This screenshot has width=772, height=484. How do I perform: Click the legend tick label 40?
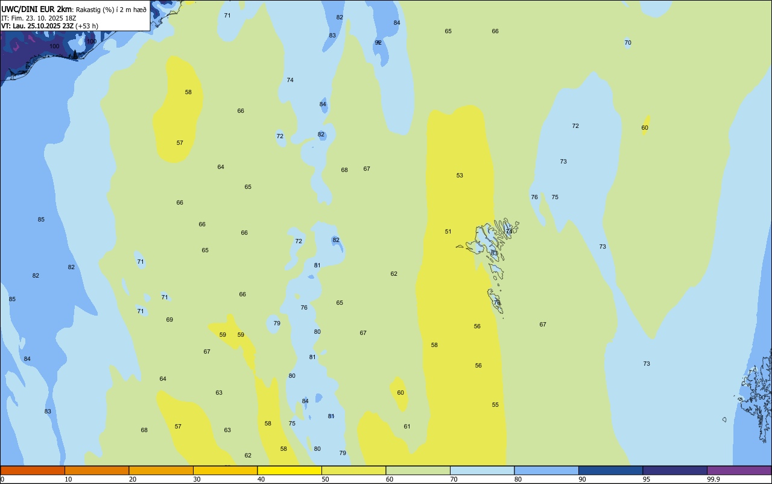tap(261, 479)
